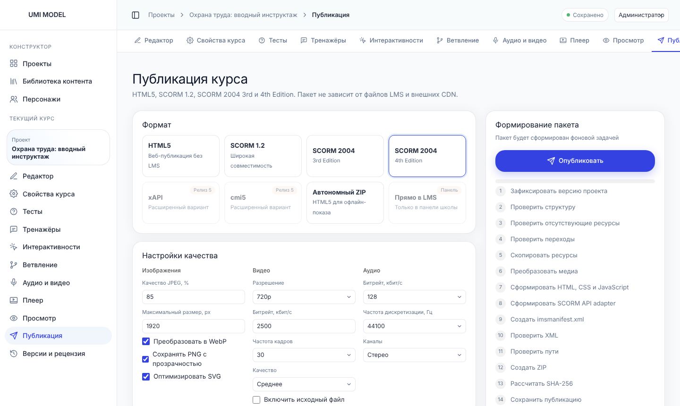Switch to the Тесты top tab
The width and height of the screenshot is (680, 406).
(x=273, y=41)
